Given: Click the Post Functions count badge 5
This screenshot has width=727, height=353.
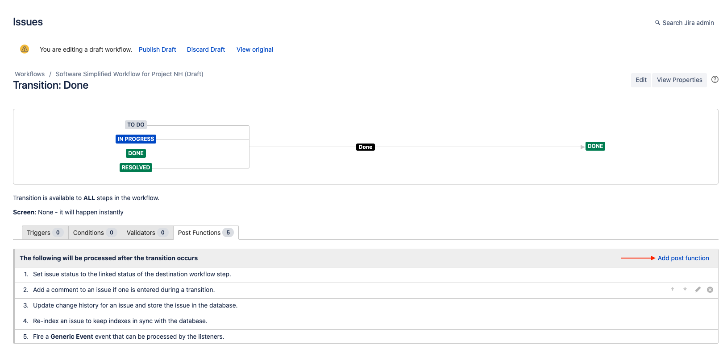Looking at the screenshot, I should pyautogui.click(x=228, y=233).
